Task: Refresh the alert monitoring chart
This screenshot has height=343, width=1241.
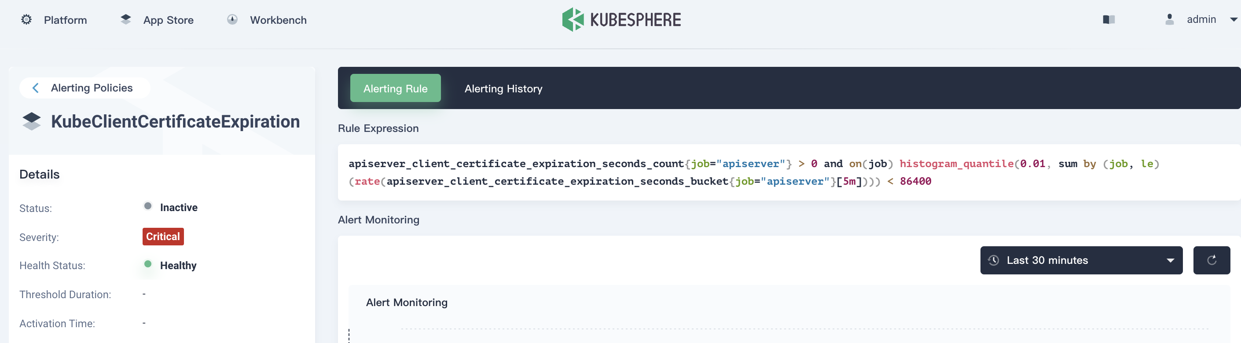Action: pos(1212,260)
